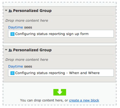
Task: Collapse the Personalized Group containing When and Where
Action: 6,50
